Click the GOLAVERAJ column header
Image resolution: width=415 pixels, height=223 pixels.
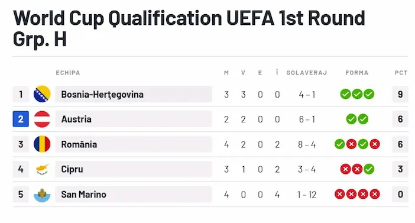(x=306, y=73)
